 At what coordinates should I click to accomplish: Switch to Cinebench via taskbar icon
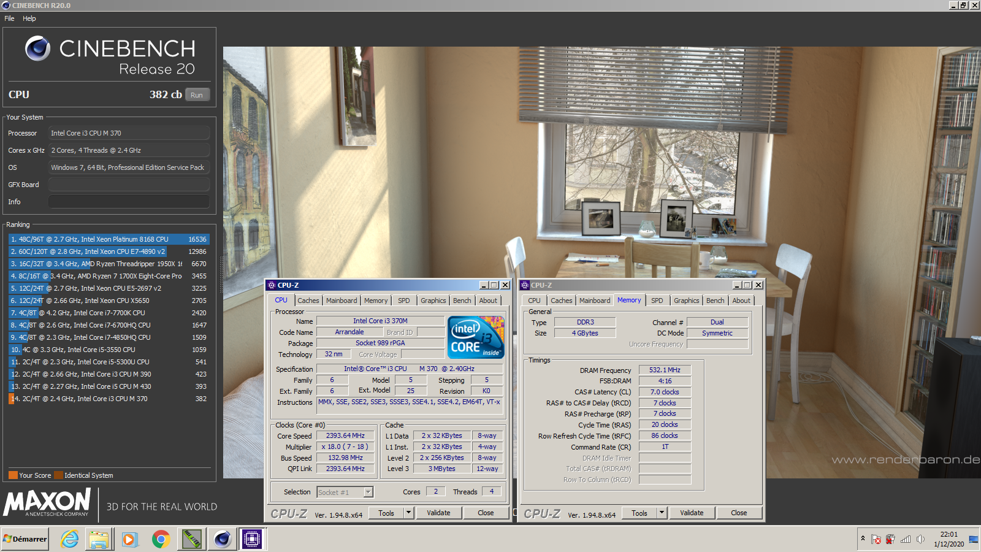(222, 539)
